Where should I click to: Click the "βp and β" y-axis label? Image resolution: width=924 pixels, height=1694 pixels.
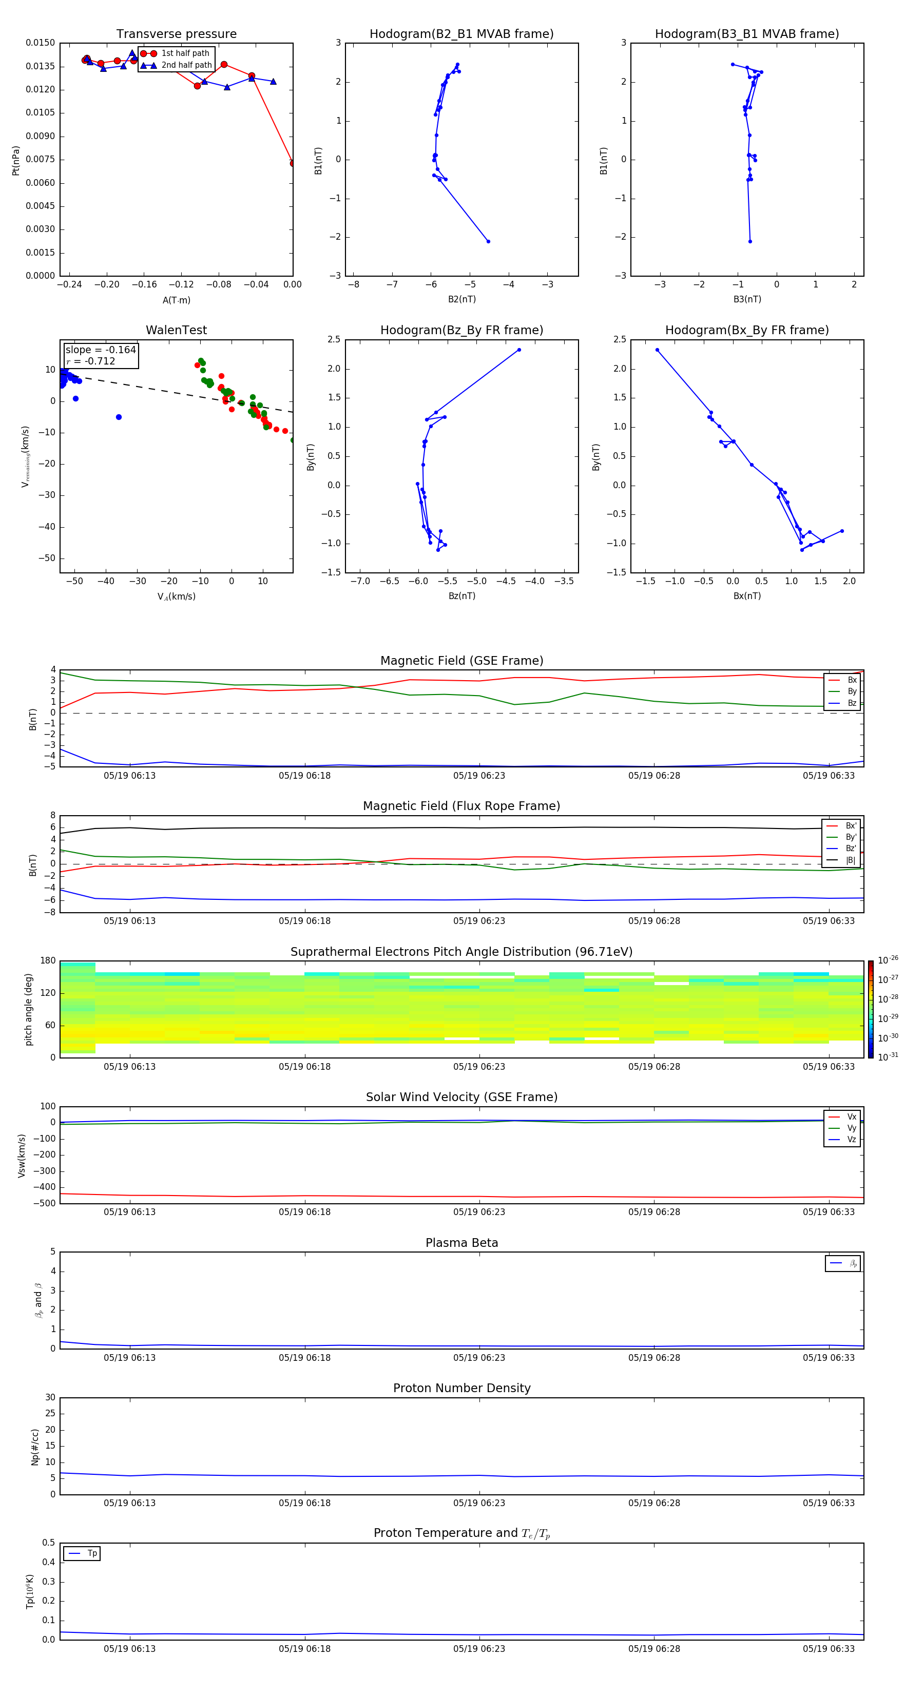click(38, 1301)
